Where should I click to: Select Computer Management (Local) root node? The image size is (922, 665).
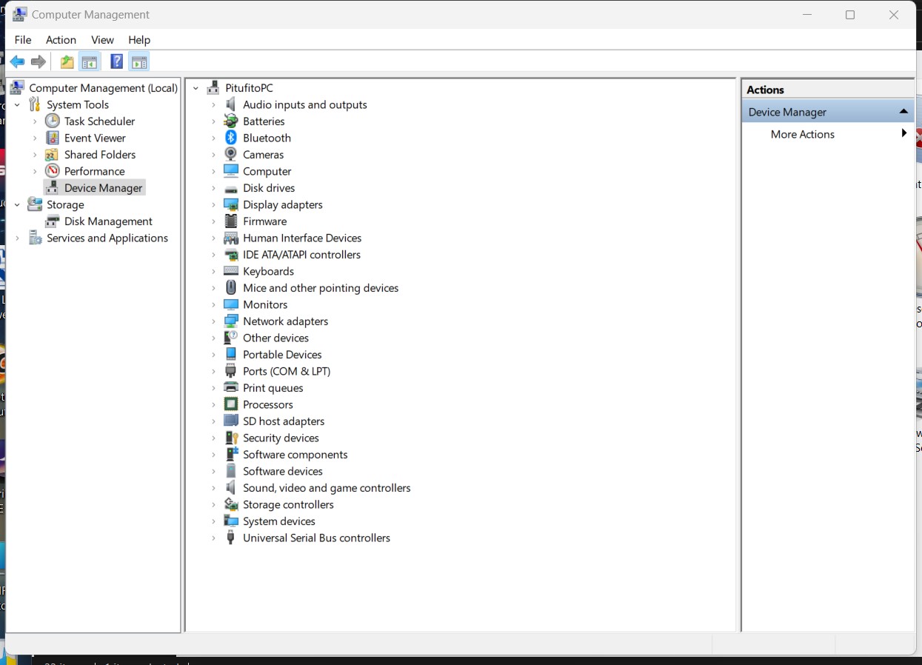tap(103, 88)
